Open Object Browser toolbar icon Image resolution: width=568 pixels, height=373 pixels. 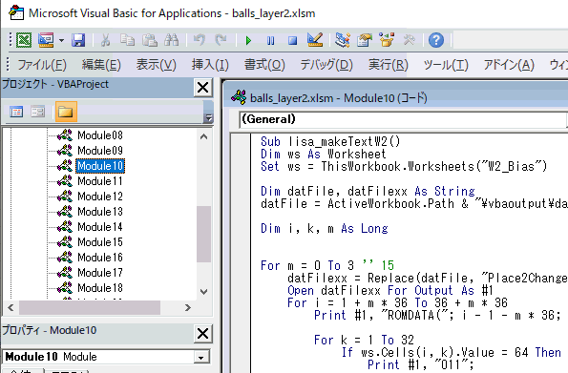click(x=387, y=40)
